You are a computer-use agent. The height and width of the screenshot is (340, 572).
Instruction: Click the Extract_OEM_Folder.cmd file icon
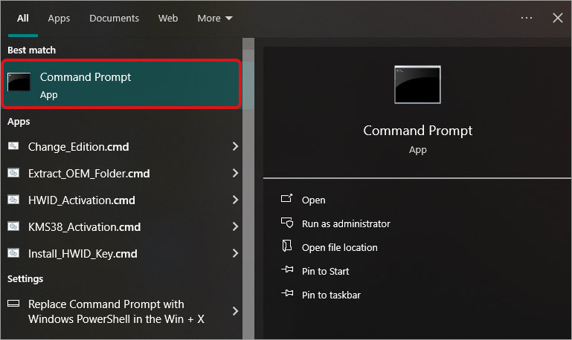13,174
